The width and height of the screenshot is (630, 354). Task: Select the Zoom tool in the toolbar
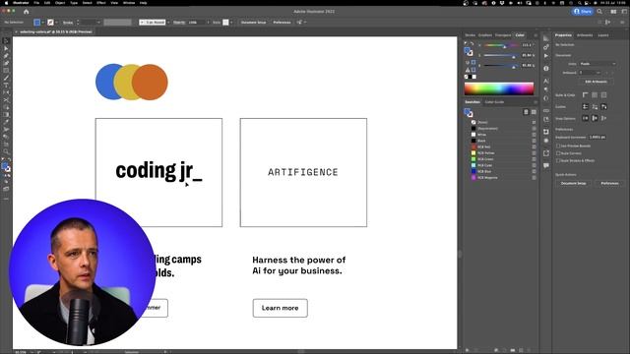click(x=6, y=151)
